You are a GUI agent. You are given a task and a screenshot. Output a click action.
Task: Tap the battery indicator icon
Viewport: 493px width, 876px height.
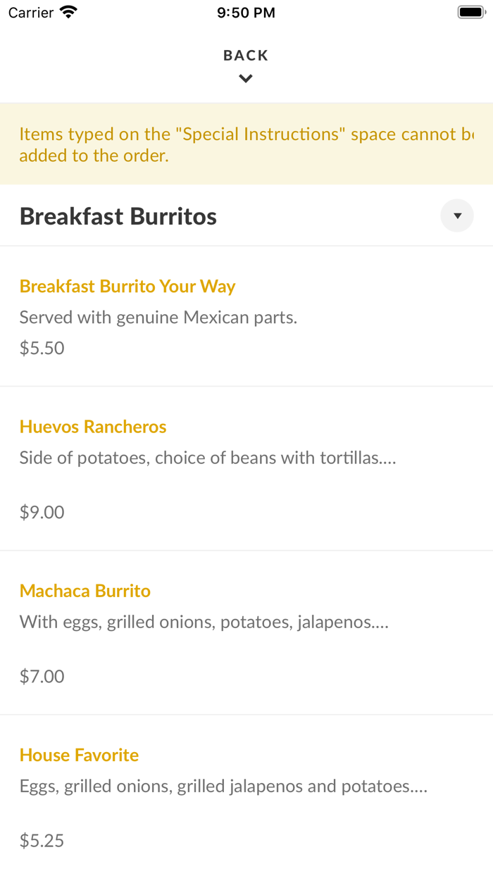470,11
